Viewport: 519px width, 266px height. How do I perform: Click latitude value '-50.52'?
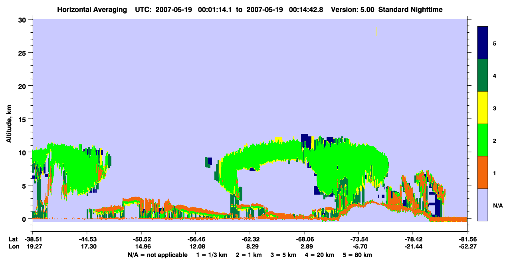click(x=141, y=239)
